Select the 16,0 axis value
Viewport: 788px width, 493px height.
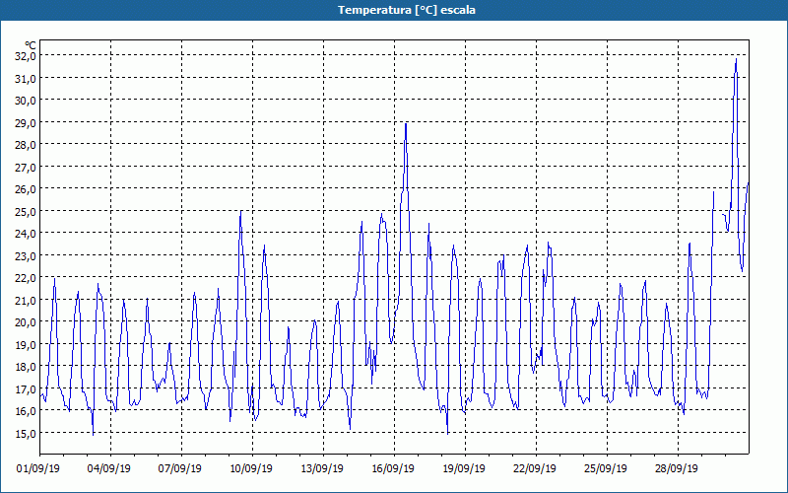(x=26, y=411)
